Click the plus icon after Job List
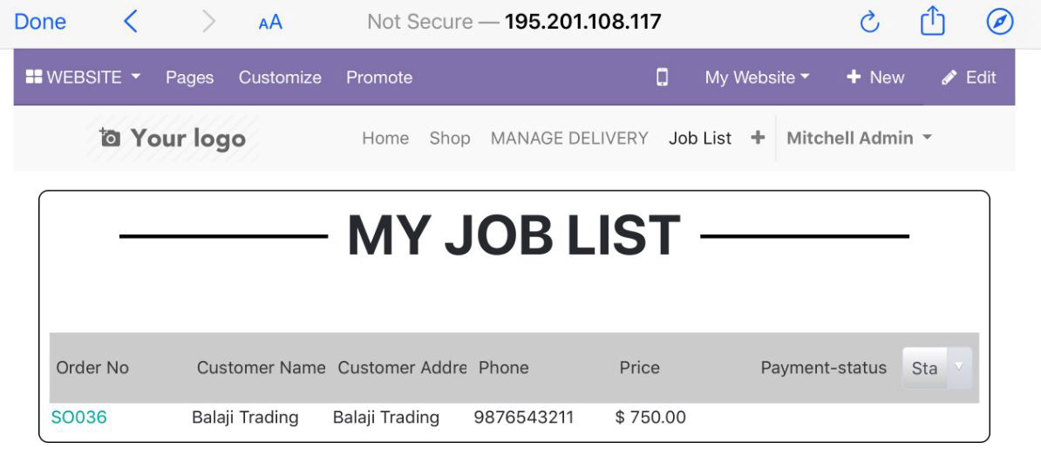 tap(758, 138)
